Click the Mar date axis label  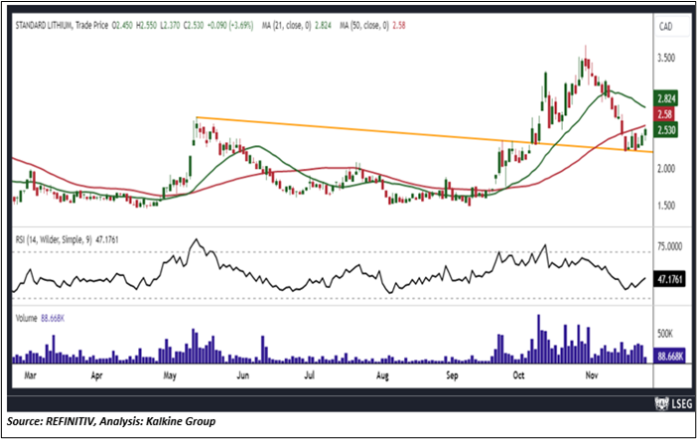(30, 375)
